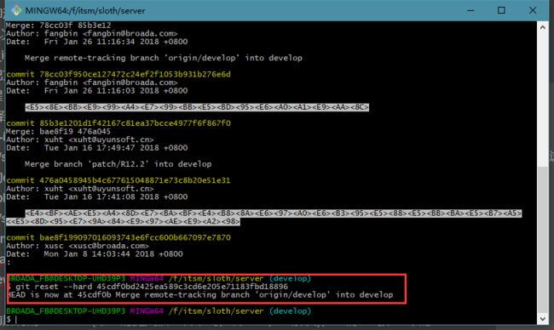This screenshot has width=554, height=330.
Task: Click the 'git reset --hard 45cdf0bd...' command line
Action: point(147,287)
